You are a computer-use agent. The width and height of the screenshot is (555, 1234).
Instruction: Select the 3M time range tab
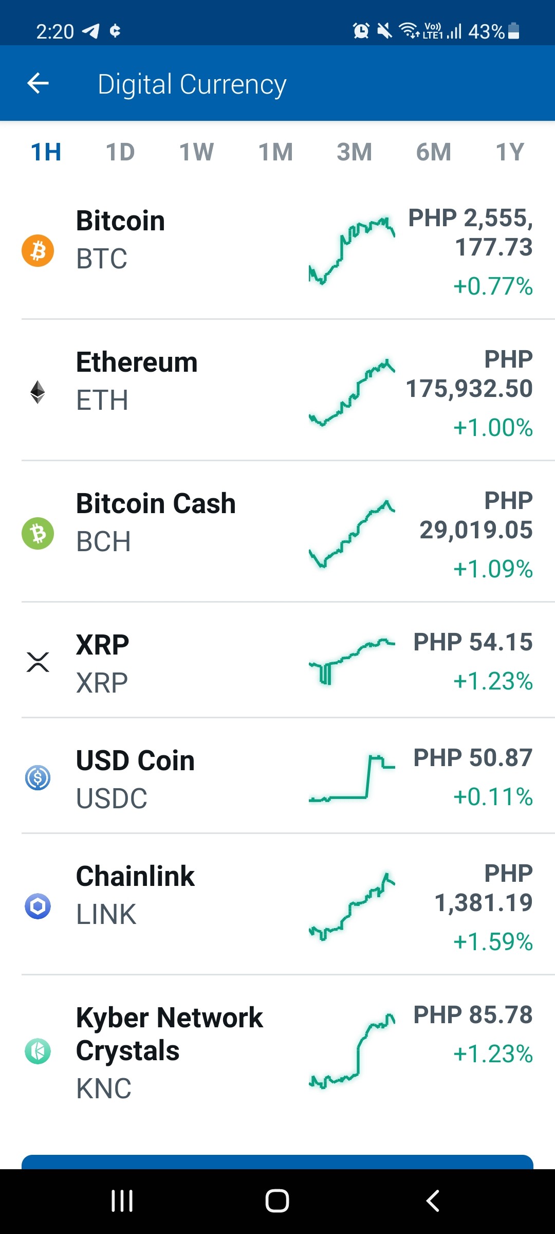coord(355,152)
